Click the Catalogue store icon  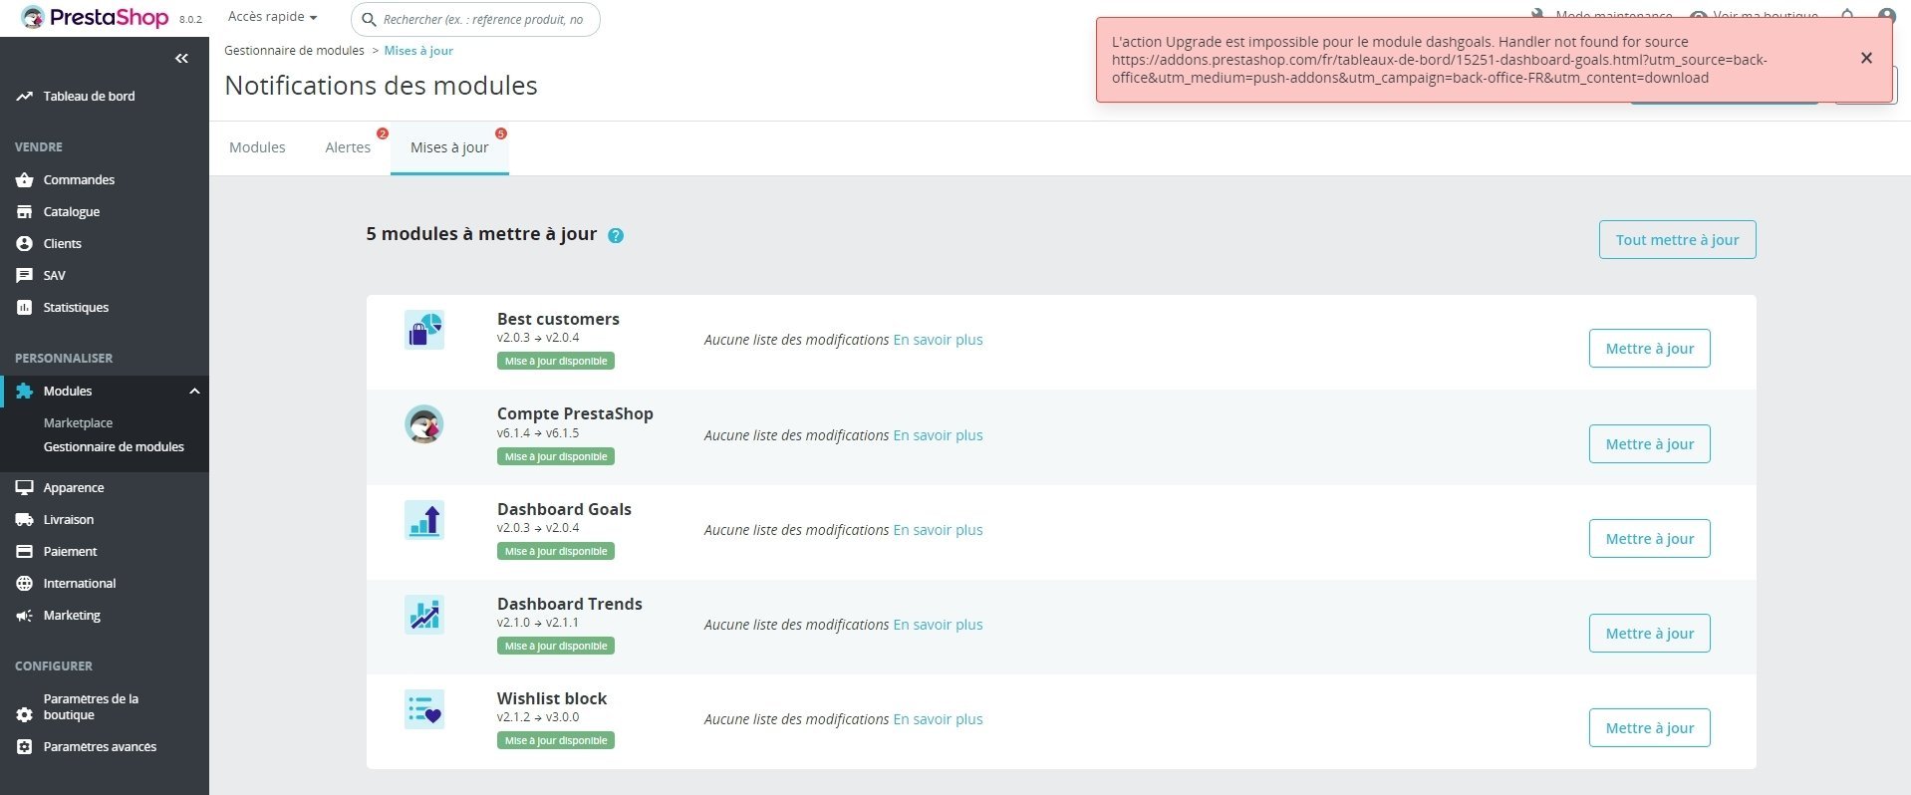24,212
